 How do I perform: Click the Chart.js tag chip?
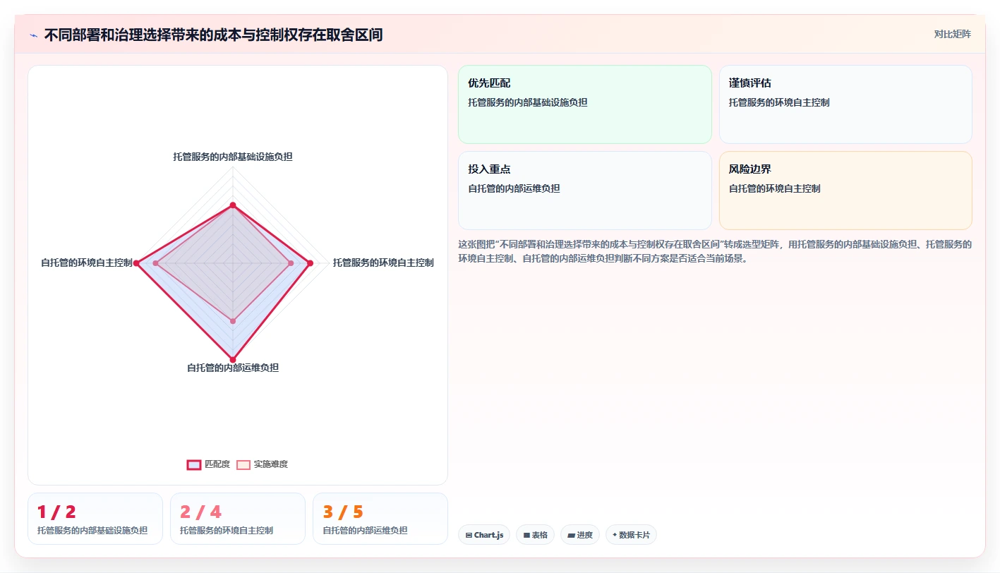tap(484, 535)
